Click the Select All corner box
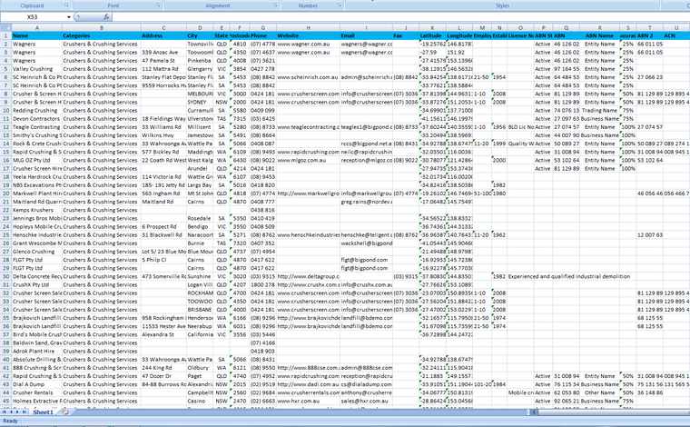This screenshot has height=427, width=690. click(5, 28)
